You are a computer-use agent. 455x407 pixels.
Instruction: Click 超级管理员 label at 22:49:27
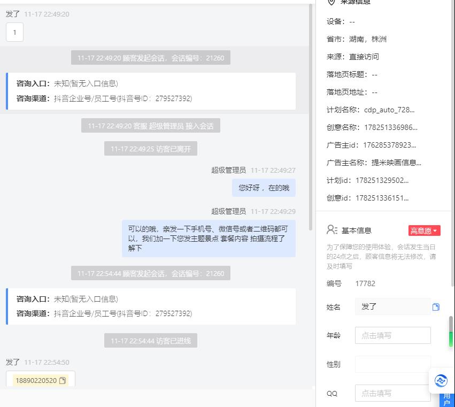(x=228, y=170)
